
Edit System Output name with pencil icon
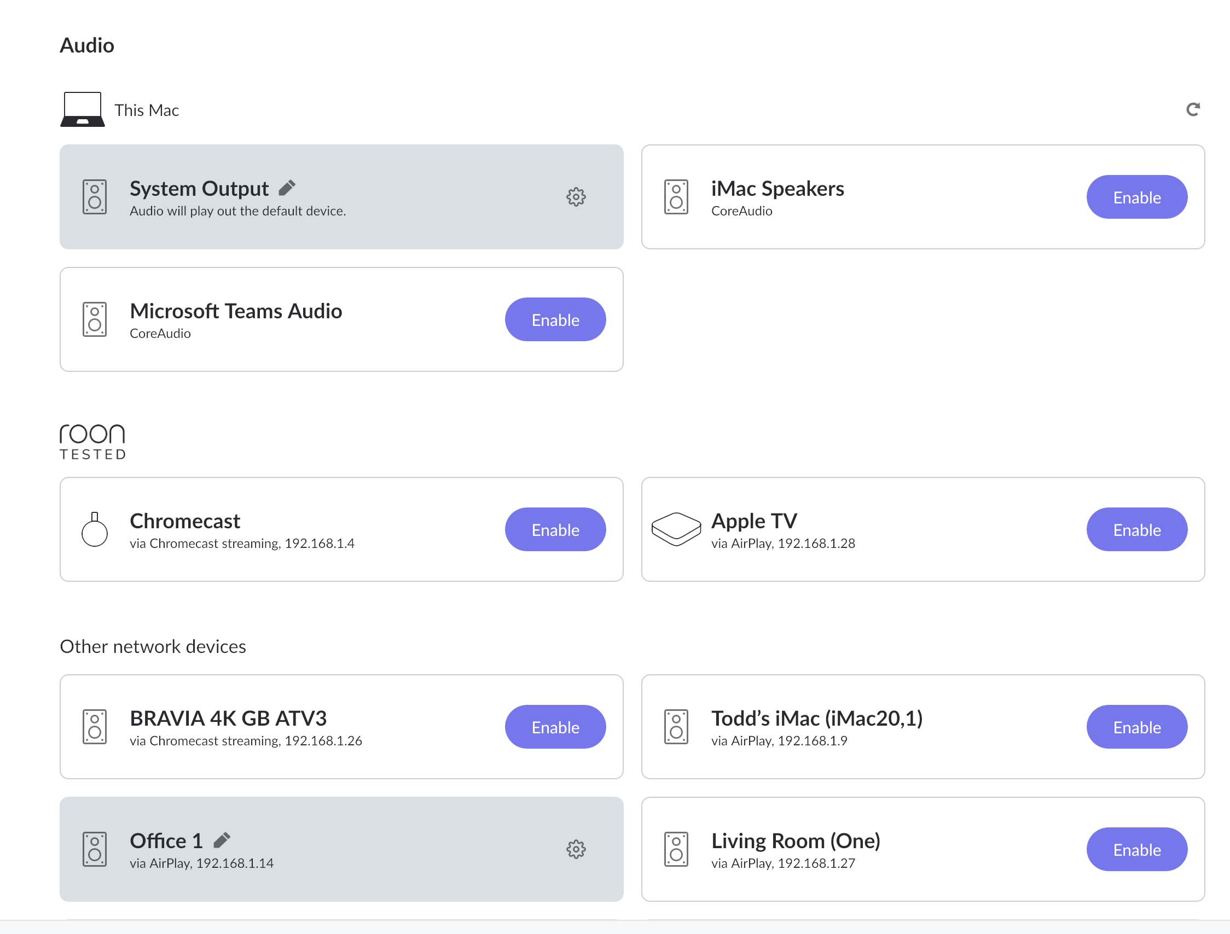coord(287,188)
